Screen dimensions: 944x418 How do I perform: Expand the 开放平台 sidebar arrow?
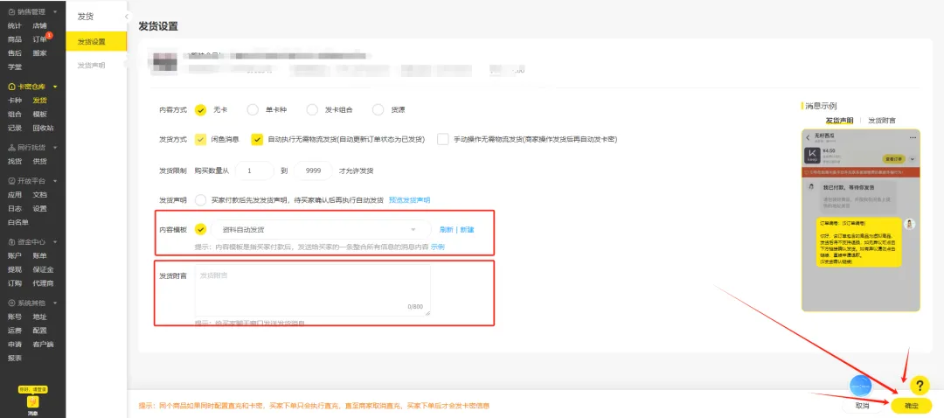[55, 181]
